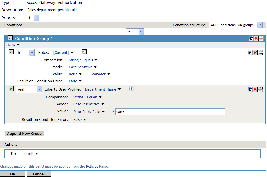Change Roles Result on Condition Error False

pos(75,81)
